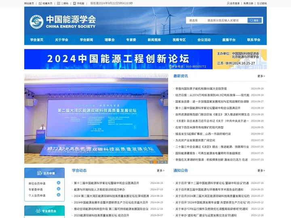Open the 新闻图库 nav menu item
Image resolution: width=291 pixels, height=218 pixels.
coord(154,40)
